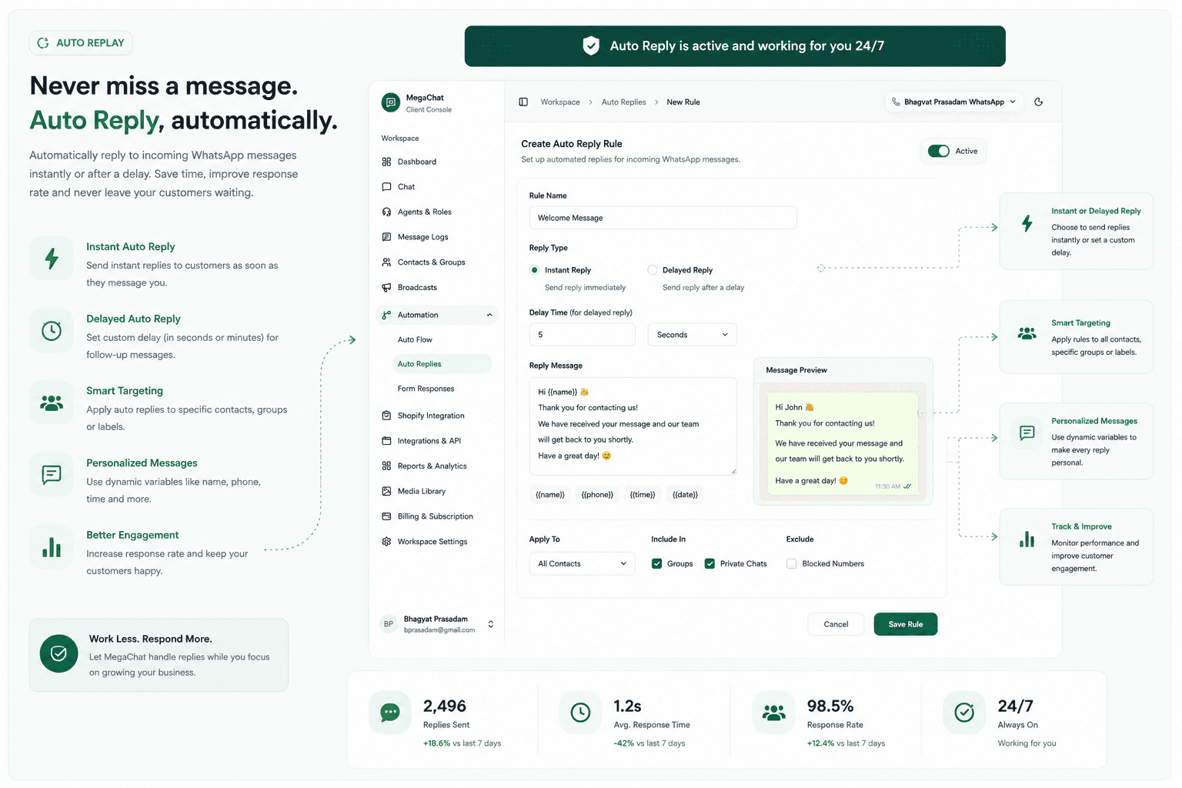Open Workspace Settings gear icon
Image resolution: width=1182 pixels, height=788 pixels.
pyautogui.click(x=386, y=542)
